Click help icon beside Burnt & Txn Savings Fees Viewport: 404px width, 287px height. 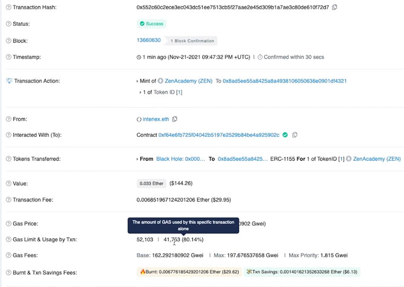[8, 273]
